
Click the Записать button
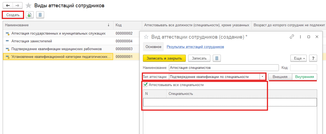click(x=199, y=58)
